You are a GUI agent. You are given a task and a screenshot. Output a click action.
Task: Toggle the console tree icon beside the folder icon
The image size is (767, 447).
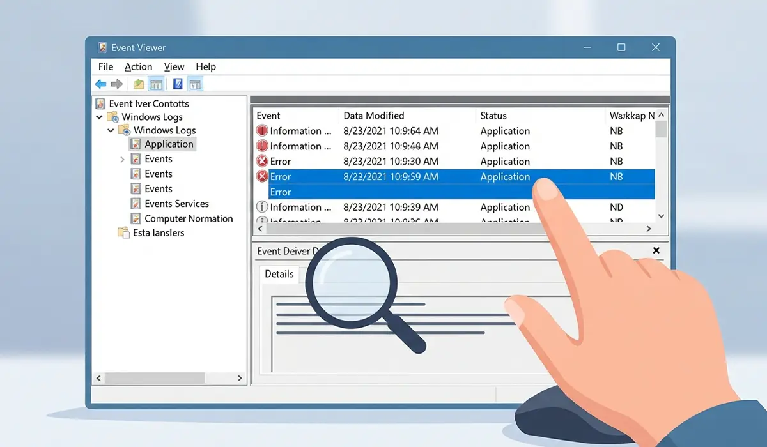[x=155, y=84]
